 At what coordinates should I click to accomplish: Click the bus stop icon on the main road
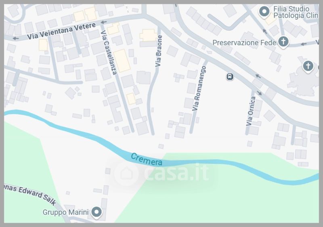[x=230, y=76]
